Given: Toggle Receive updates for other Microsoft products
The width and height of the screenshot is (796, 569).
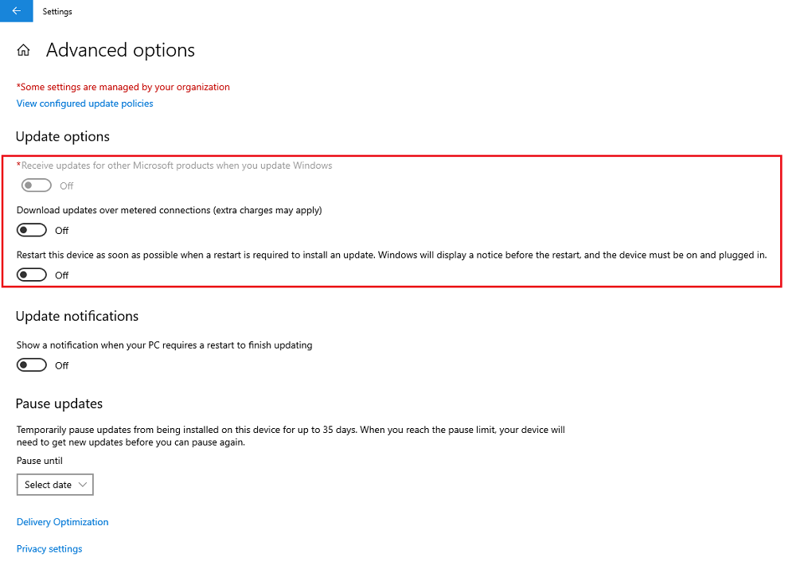Looking at the screenshot, I should 37,185.
